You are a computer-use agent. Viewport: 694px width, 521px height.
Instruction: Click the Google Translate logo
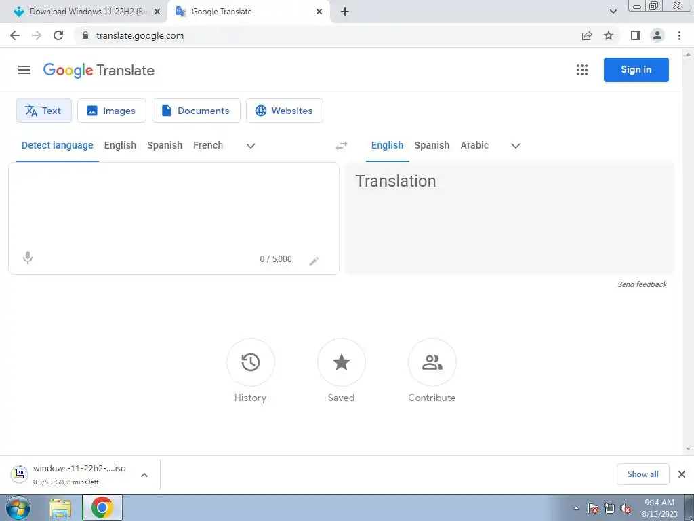99,70
